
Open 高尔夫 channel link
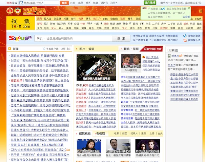(x=115, y=28)
